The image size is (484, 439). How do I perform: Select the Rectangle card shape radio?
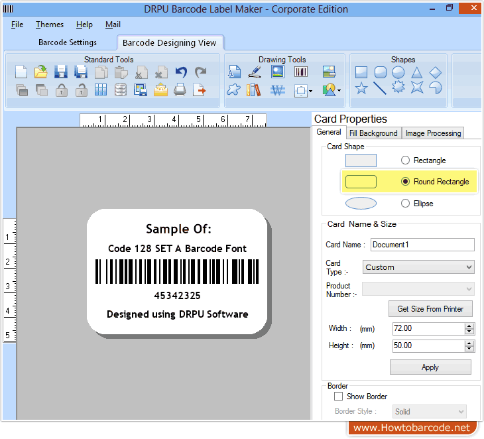tap(405, 160)
